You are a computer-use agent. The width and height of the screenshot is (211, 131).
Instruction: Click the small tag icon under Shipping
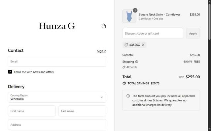tap(124, 67)
